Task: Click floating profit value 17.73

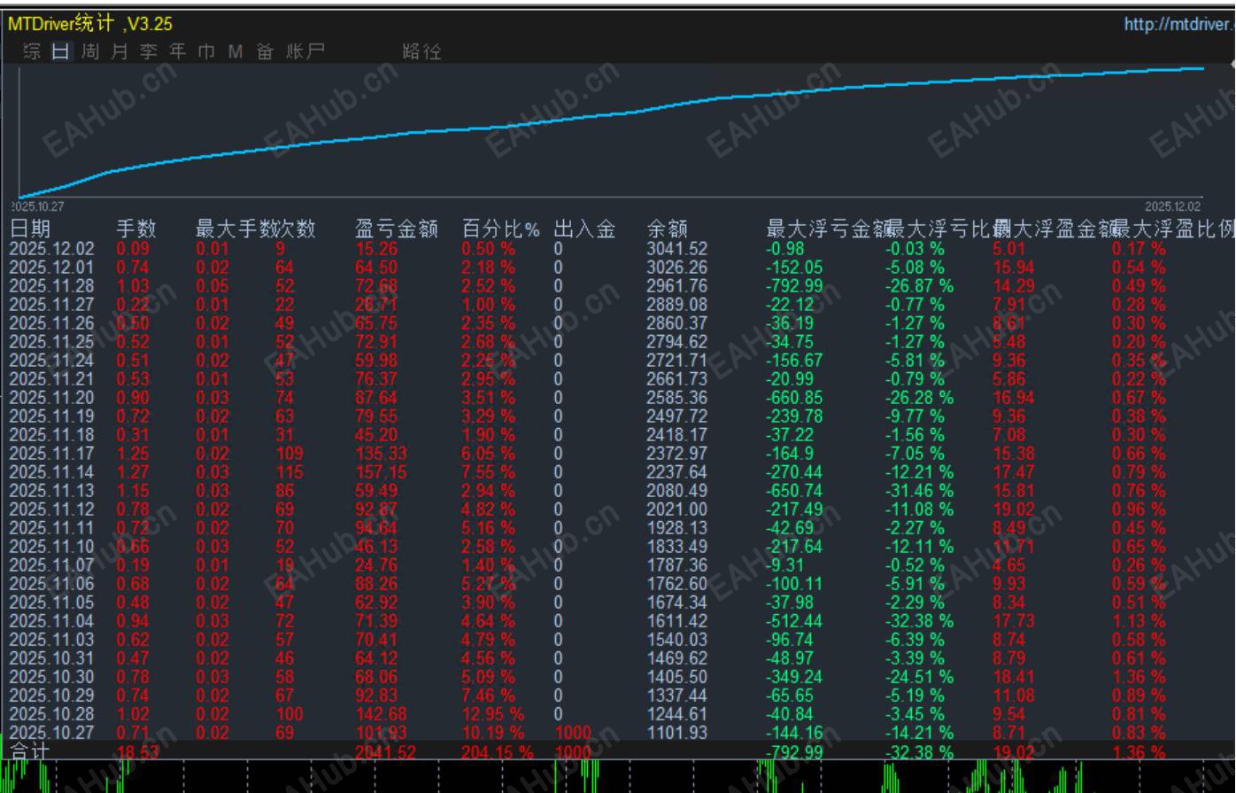Action: pos(1014,621)
